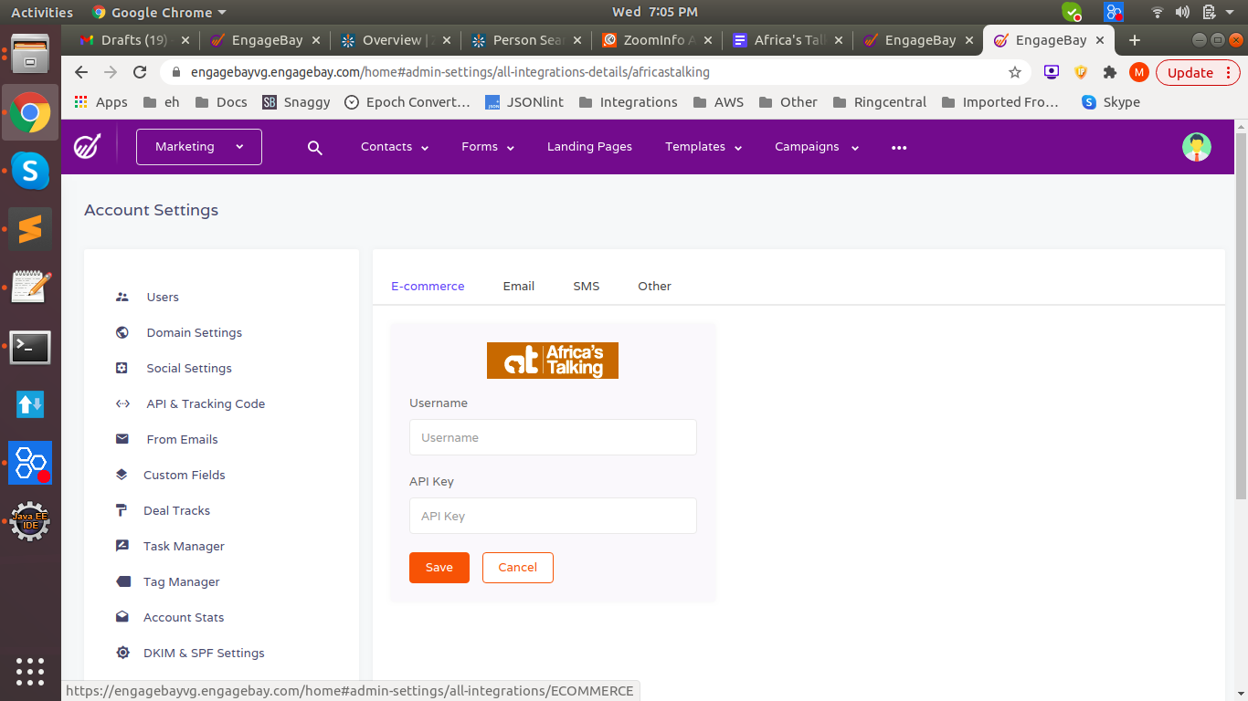Open the Users settings link
The height and width of the screenshot is (701, 1248).
click(x=163, y=297)
